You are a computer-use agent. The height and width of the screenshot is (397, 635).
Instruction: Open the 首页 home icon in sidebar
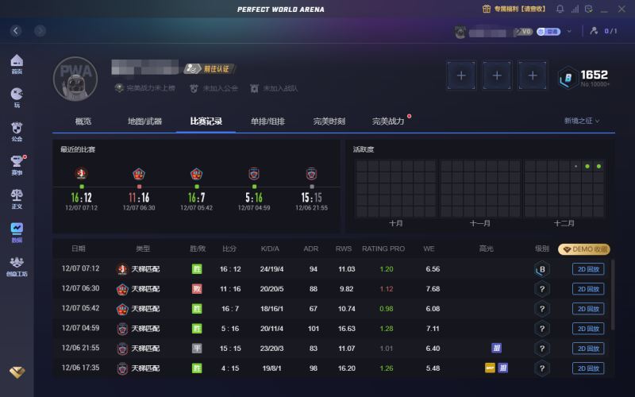17,64
